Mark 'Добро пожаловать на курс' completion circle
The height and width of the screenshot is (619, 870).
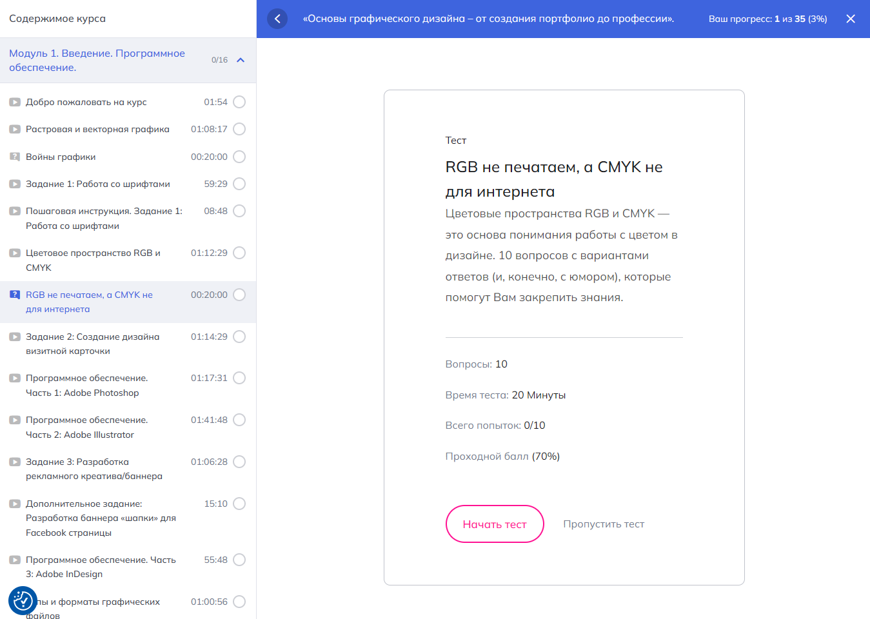(x=239, y=102)
